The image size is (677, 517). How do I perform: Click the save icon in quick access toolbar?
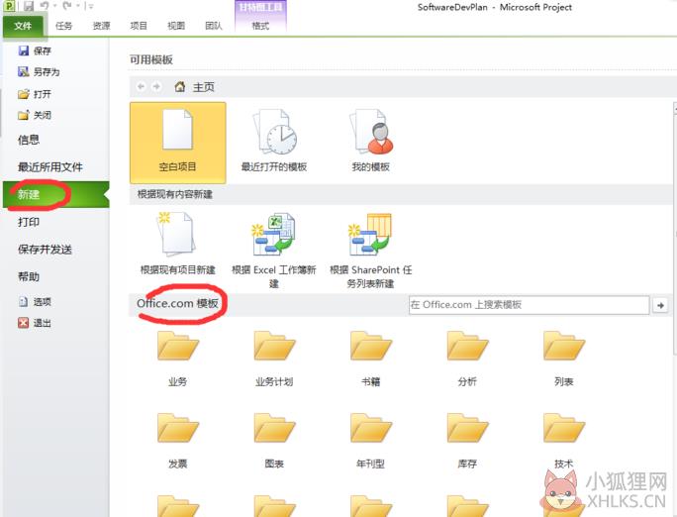(29, 6)
